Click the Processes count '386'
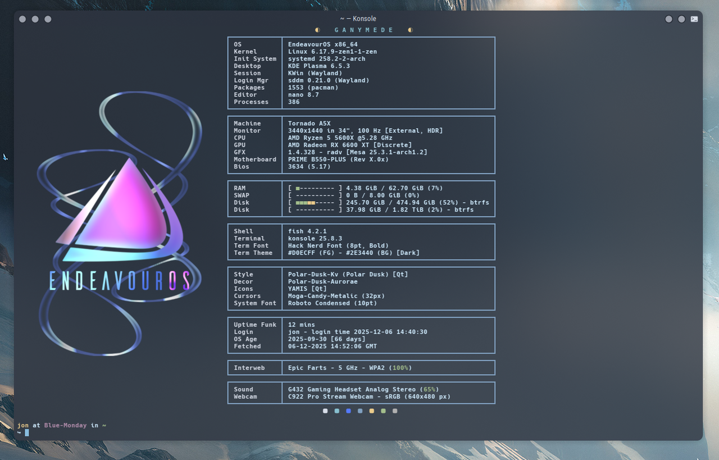The image size is (719, 460). (294, 102)
